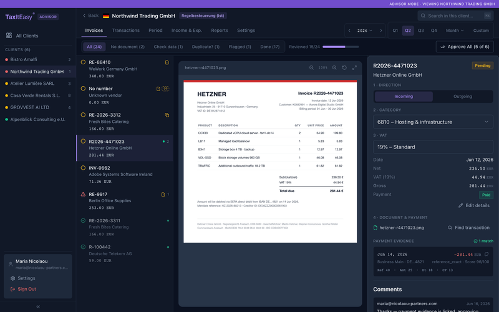499x312 pixels.
Task: Click the duplicate icon on RE-2026-3312 row
Action: tap(167, 115)
